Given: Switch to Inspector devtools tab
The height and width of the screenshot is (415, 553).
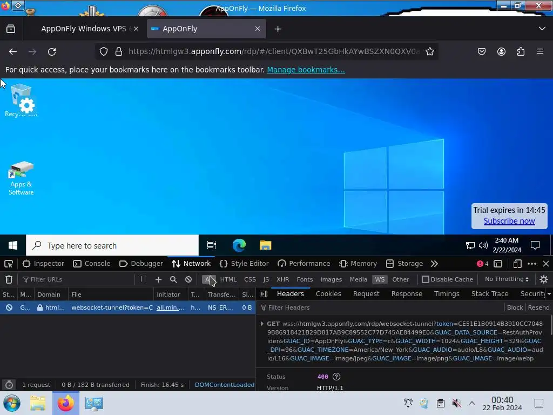Looking at the screenshot, I should click(x=43, y=264).
